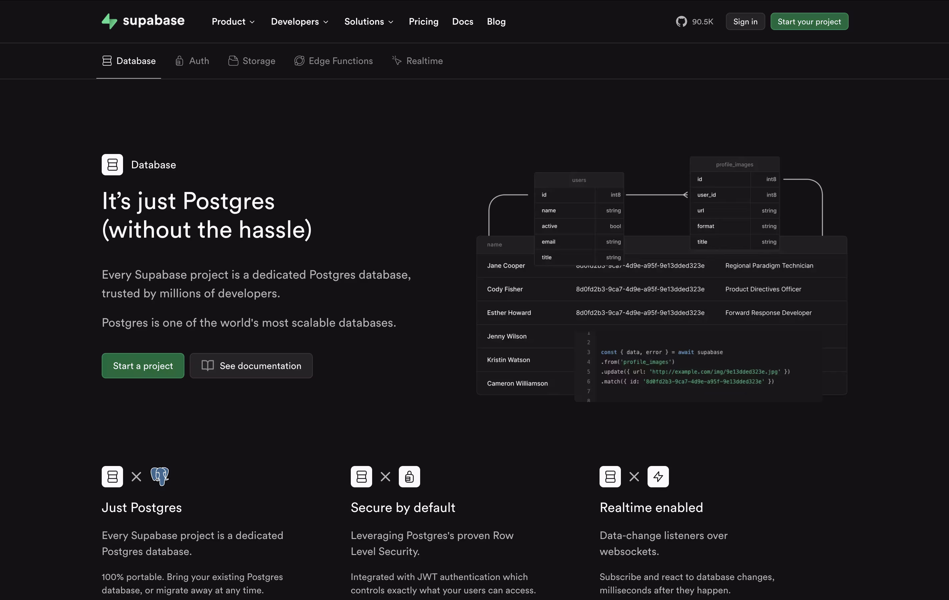This screenshot has height=600, width=949.
Task: Click email row in users table
Action: pyautogui.click(x=579, y=241)
